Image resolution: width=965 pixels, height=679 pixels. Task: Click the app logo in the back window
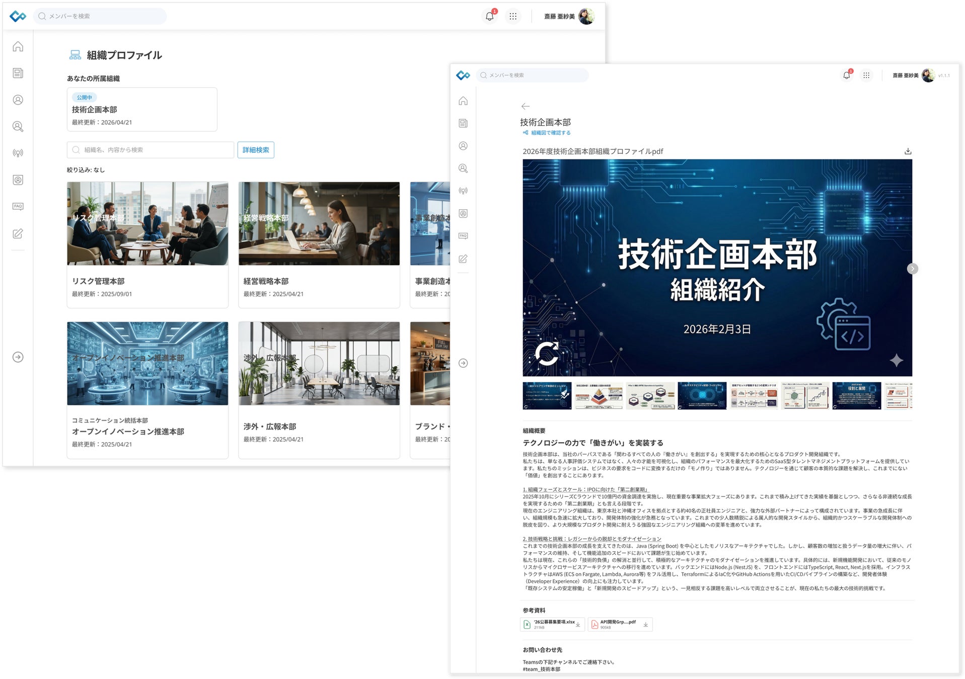(18, 16)
